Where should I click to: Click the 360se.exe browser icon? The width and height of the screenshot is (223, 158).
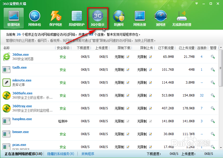[x=7, y=57]
